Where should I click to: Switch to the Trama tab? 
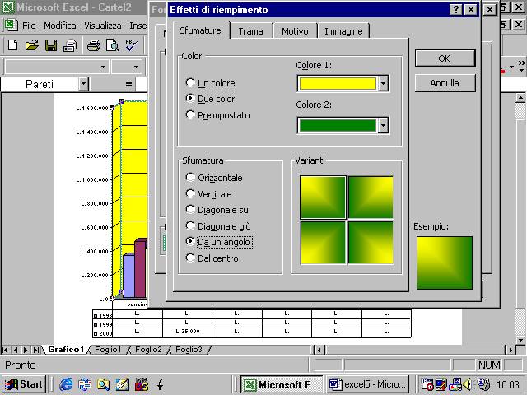(x=250, y=31)
